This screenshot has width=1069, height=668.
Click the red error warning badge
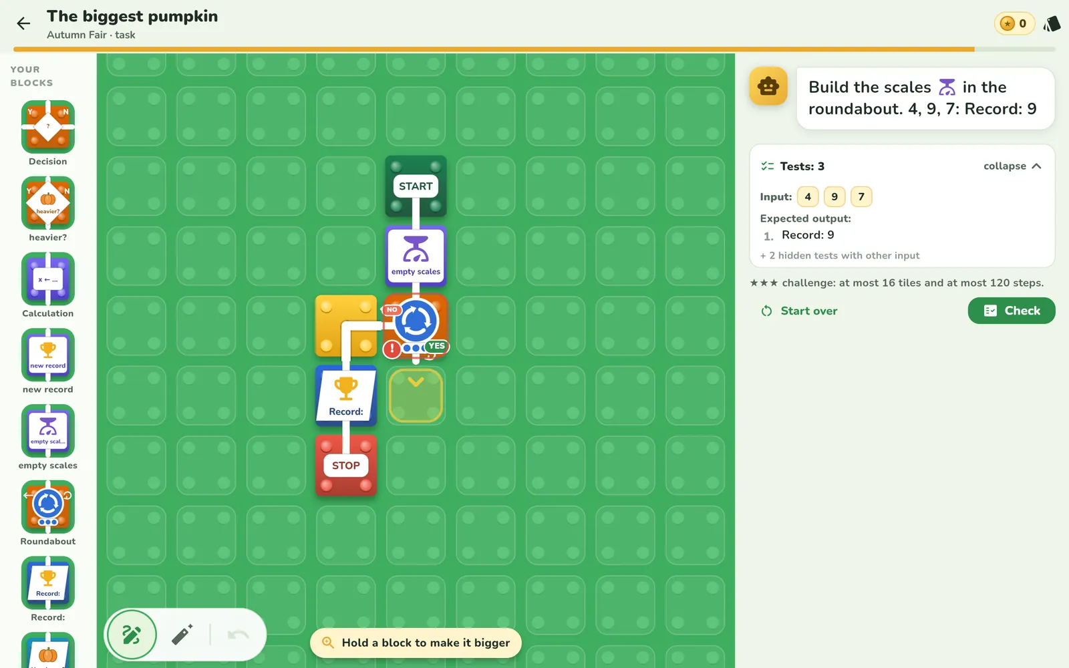pyautogui.click(x=392, y=349)
